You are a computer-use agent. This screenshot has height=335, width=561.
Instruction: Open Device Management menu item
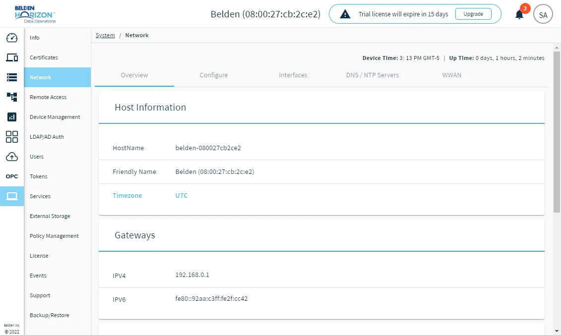57,117
